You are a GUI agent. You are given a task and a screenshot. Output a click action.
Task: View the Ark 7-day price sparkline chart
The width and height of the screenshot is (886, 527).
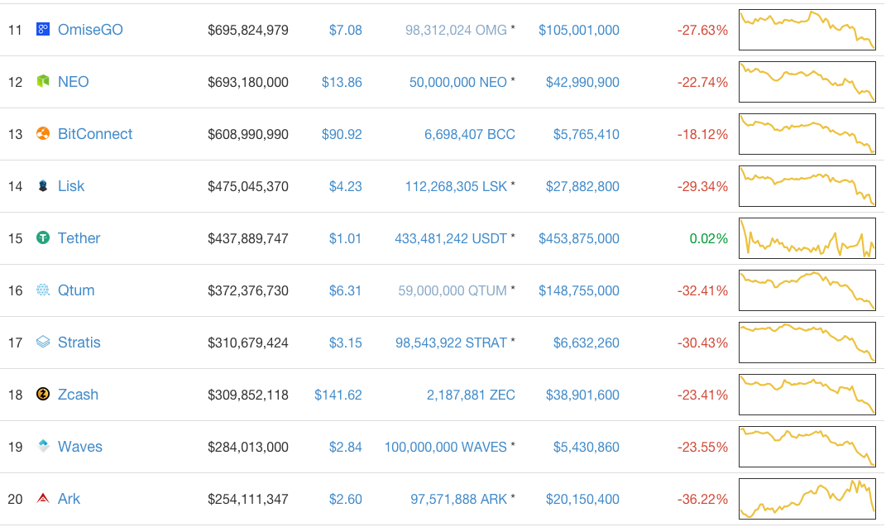point(807,499)
